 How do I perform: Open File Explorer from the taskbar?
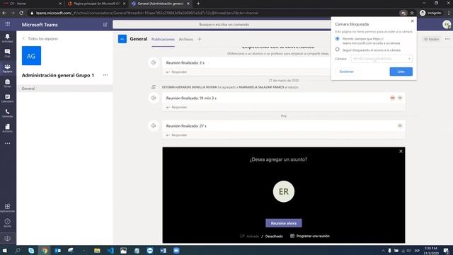coord(97,250)
